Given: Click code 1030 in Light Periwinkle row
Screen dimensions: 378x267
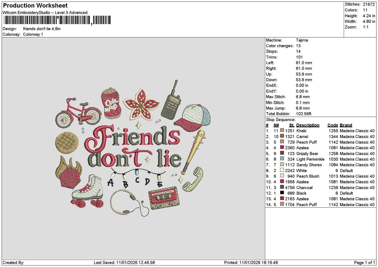Looking at the screenshot, I should point(334,159).
